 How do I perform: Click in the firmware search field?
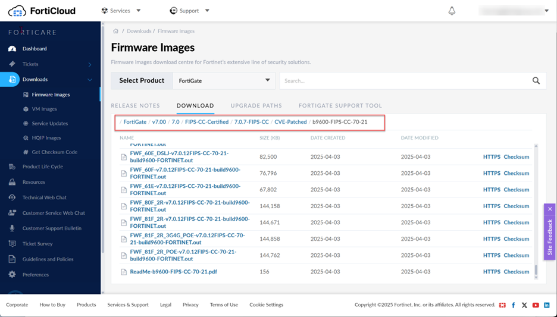pos(405,81)
